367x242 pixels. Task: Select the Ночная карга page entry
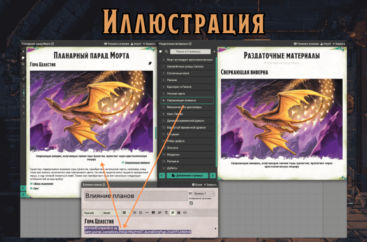187,94
